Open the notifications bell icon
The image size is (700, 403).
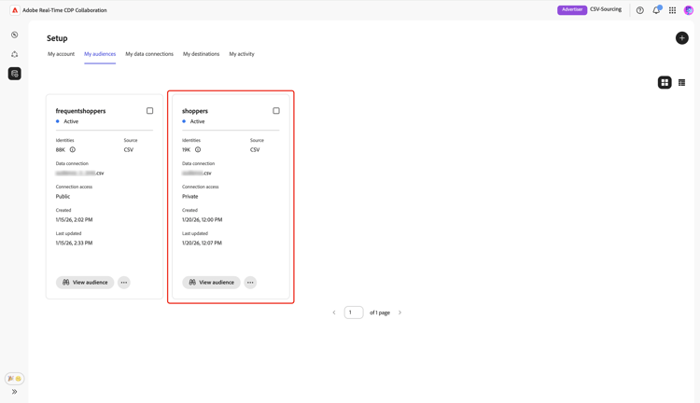(656, 10)
